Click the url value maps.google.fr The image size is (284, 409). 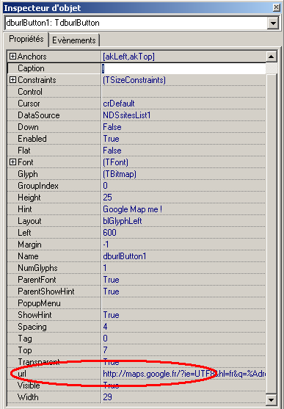point(184,374)
